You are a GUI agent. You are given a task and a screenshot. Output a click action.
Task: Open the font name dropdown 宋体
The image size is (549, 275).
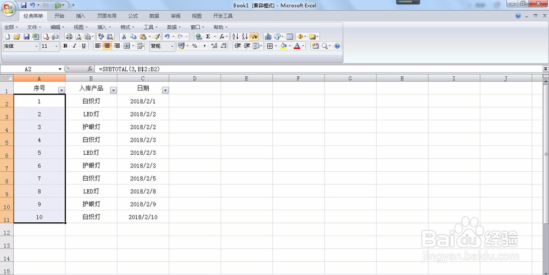[x=36, y=46]
